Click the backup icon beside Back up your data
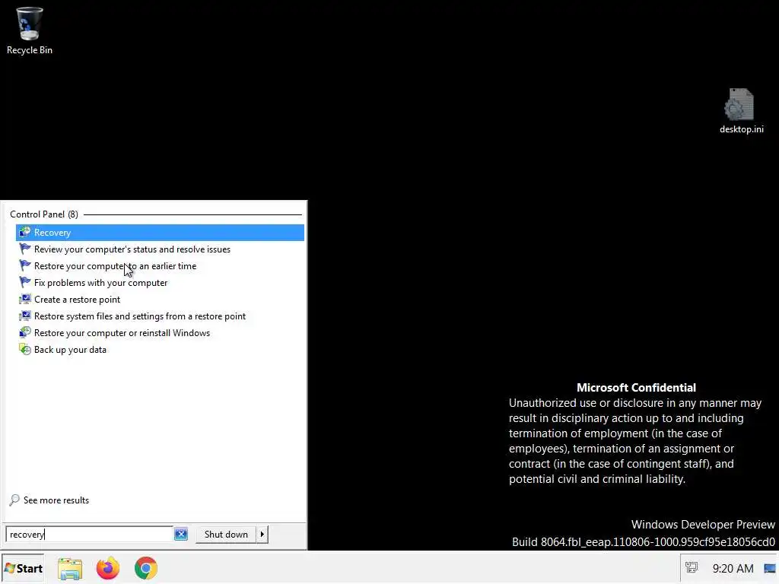779x584 pixels. tap(25, 349)
